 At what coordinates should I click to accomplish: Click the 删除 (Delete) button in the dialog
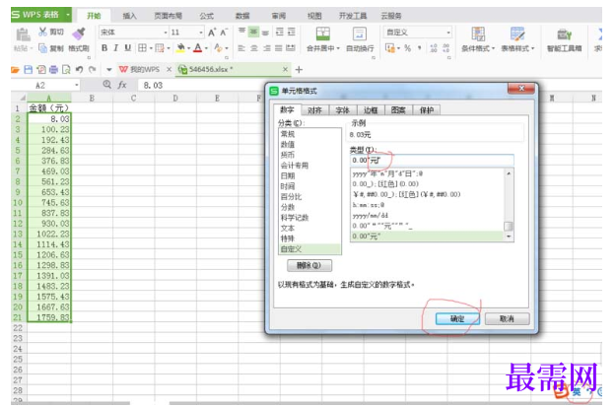[309, 265]
